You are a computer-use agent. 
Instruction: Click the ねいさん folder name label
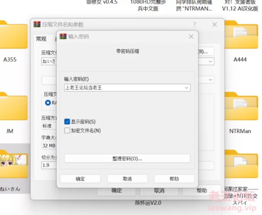point(10,189)
